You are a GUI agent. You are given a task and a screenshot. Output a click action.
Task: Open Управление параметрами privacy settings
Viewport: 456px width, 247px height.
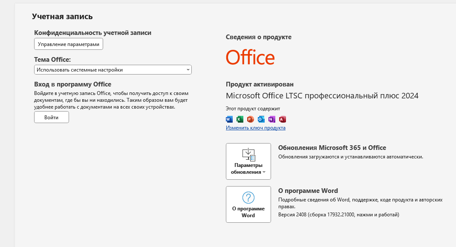[69, 44]
